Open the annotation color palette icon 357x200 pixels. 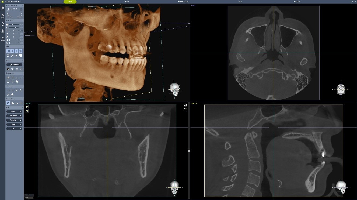click(12, 94)
